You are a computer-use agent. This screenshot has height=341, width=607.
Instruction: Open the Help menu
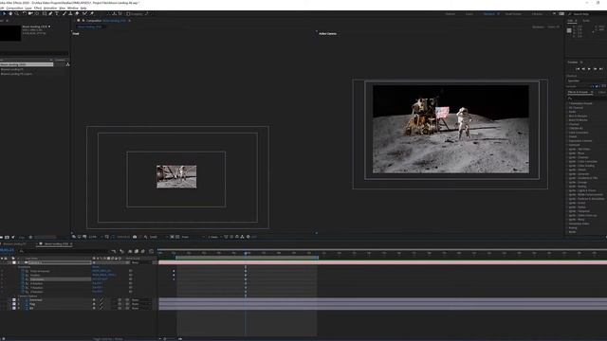[83, 8]
